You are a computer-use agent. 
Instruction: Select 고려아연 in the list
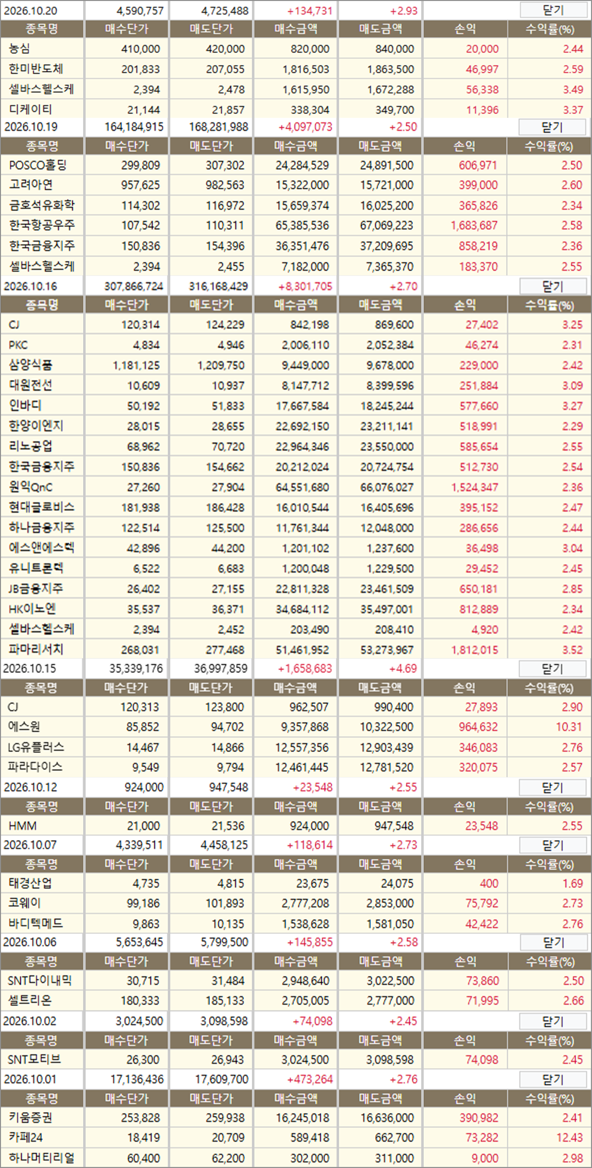tap(31, 185)
